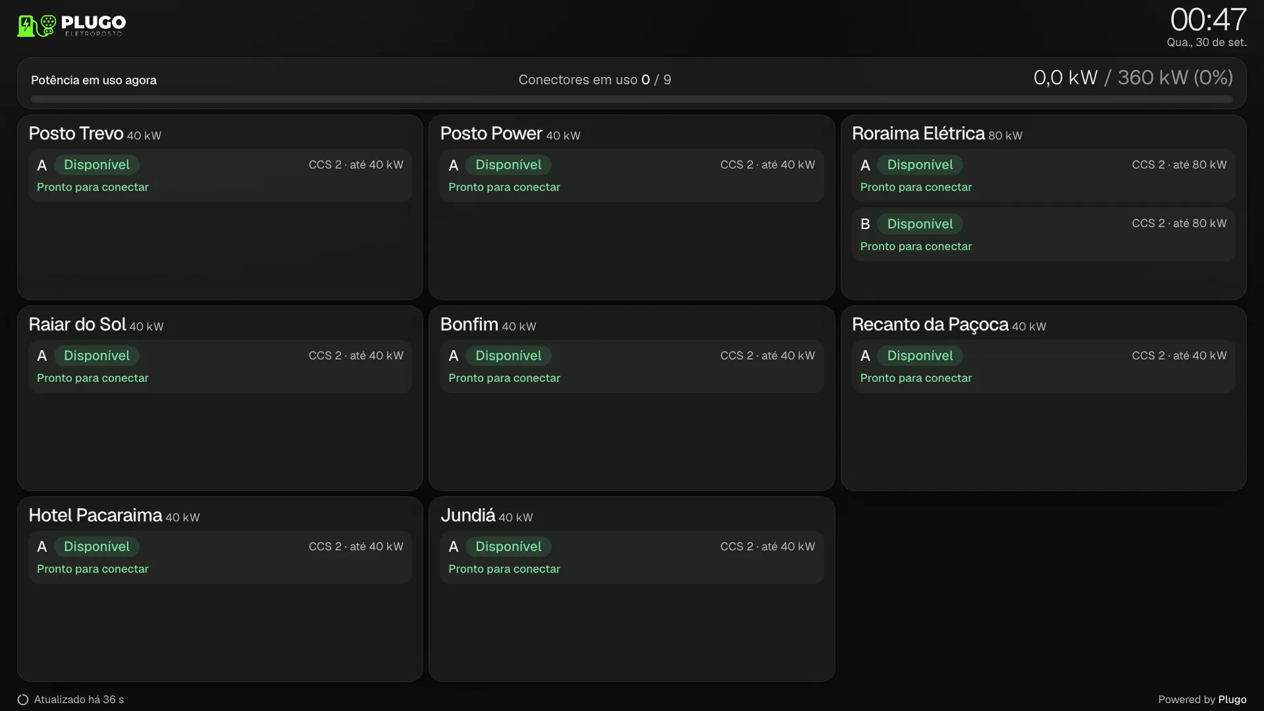The width and height of the screenshot is (1264, 711).
Task: Click the refresh spinner icon beside Atualizado
Action: click(x=23, y=700)
